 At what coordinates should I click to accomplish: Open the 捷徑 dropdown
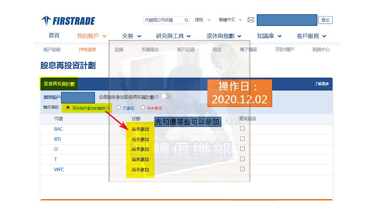[x=202, y=20]
